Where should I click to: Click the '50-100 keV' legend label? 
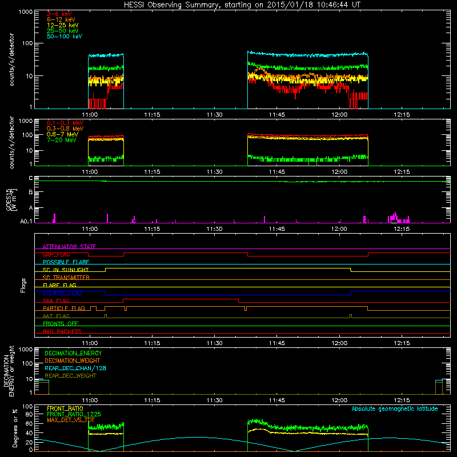pos(65,37)
